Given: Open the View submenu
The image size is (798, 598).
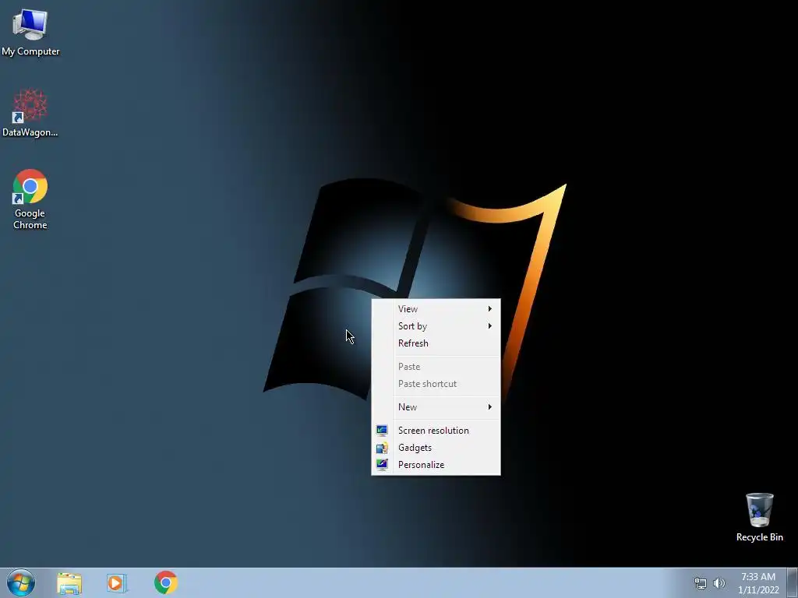Looking at the screenshot, I should [436, 309].
